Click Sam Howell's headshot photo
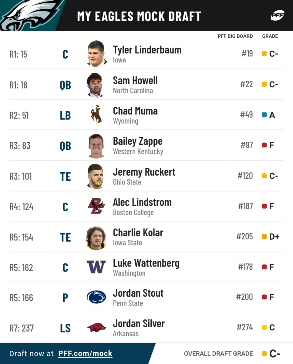 pyautogui.click(x=96, y=85)
